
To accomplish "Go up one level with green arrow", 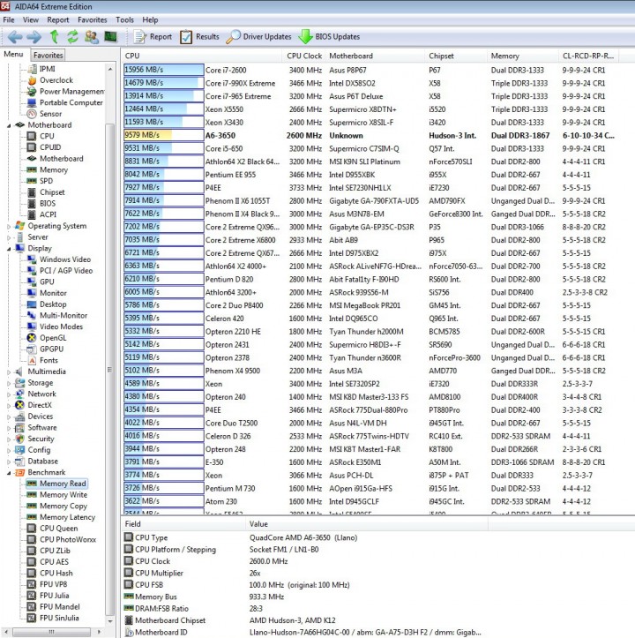I will (54, 37).
